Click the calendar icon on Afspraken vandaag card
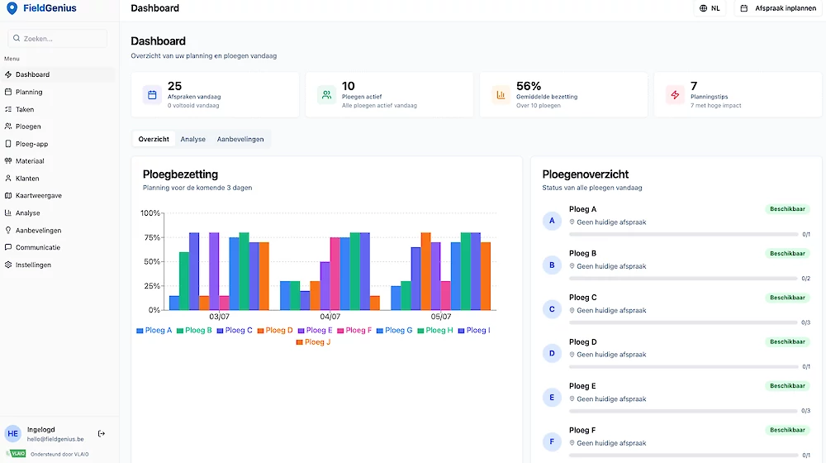Image resolution: width=826 pixels, height=463 pixels. pos(152,95)
